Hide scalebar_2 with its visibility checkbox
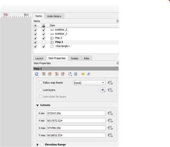 pyautogui.click(x=36, y=30)
